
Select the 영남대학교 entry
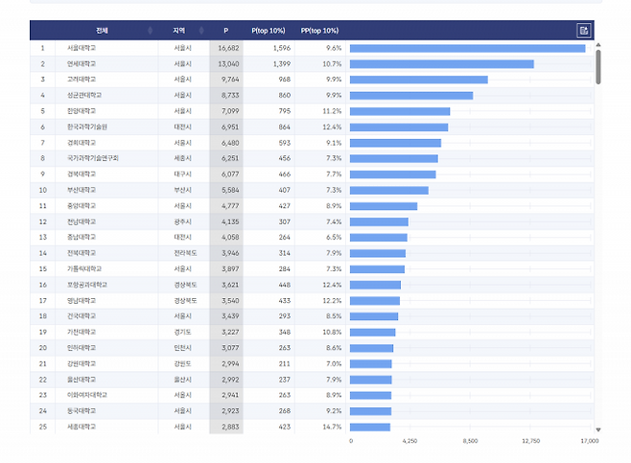[82, 300]
